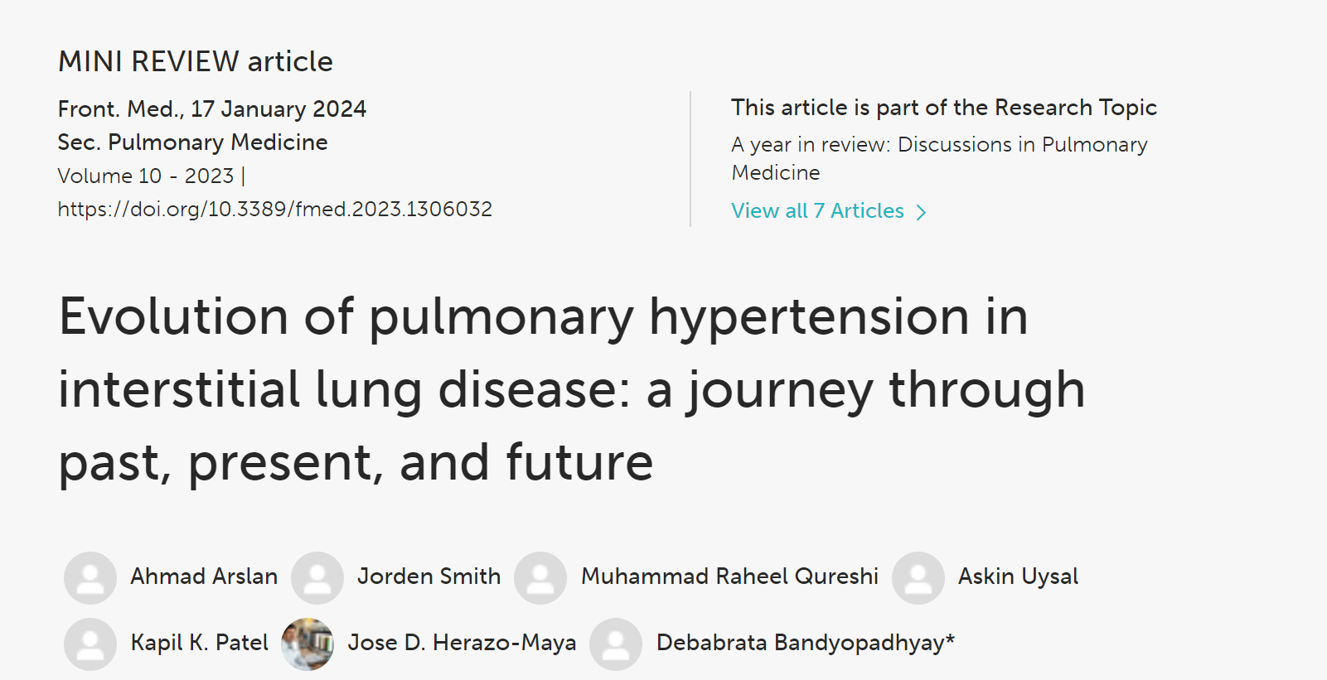The width and height of the screenshot is (1327, 680).
Task: Open author name Jorden Smith
Action: coord(429,576)
